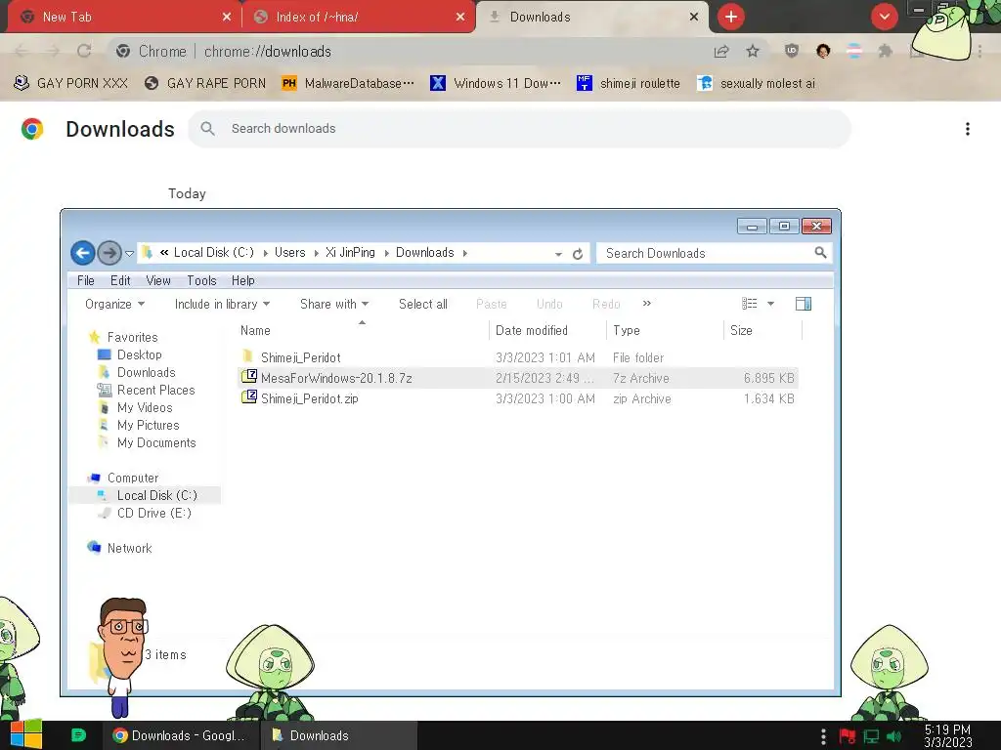This screenshot has width=1001, height=750.
Task: Open the three-dot menu on Downloads page
Action: tap(968, 129)
